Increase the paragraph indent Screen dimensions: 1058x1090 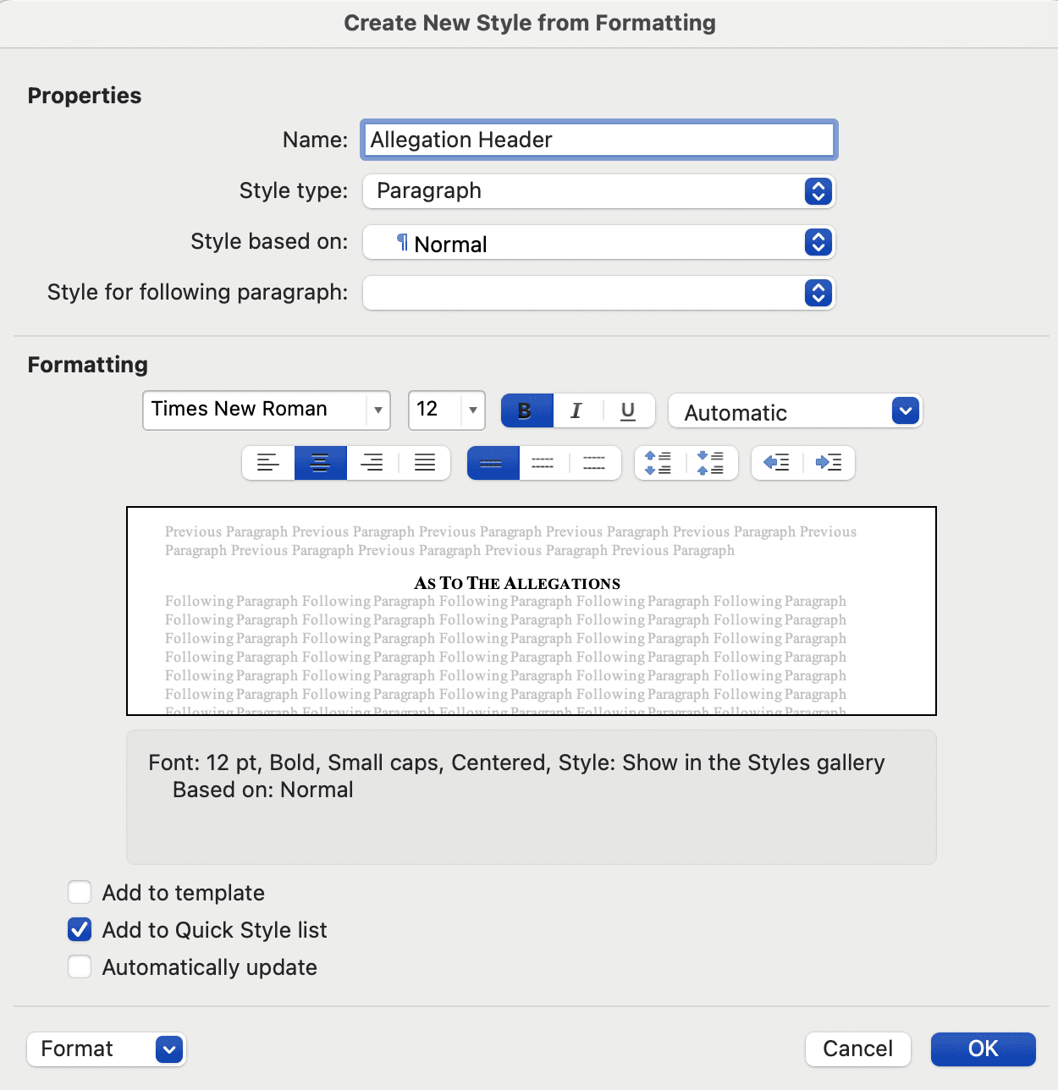pos(830,463)
